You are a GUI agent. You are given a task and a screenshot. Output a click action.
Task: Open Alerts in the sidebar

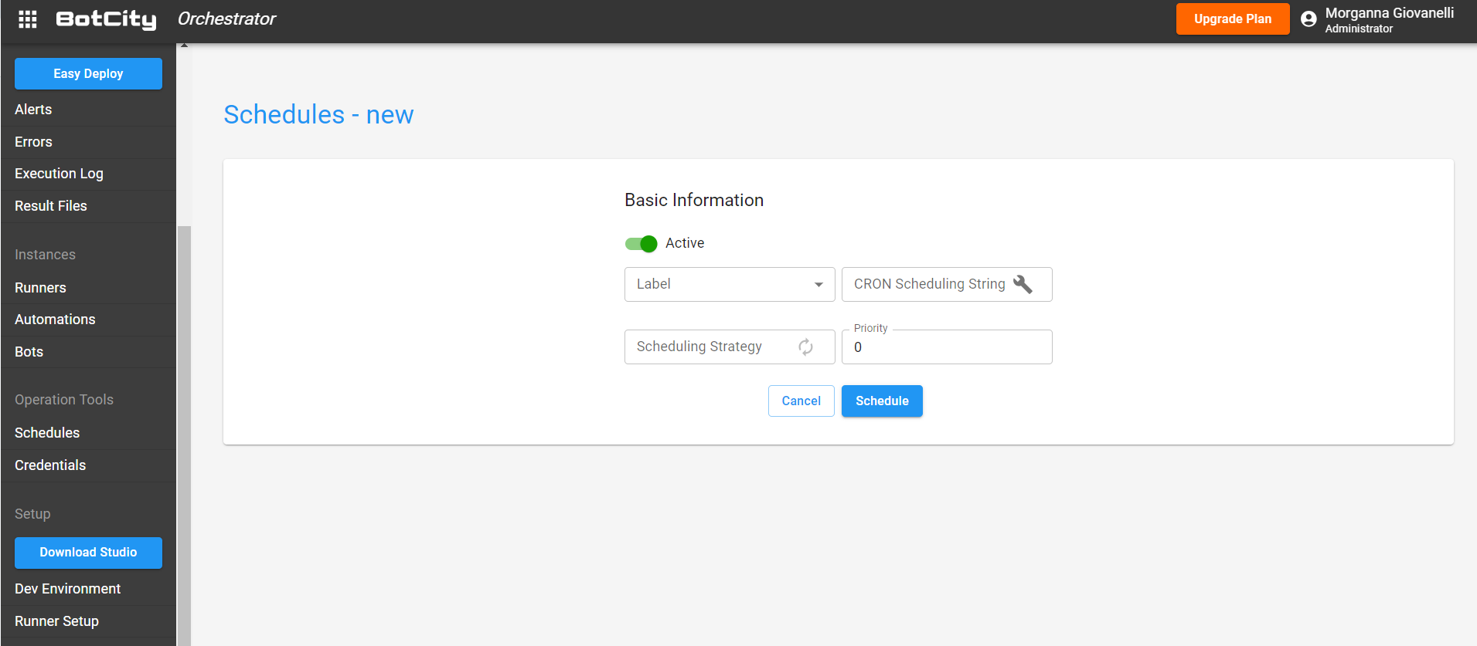pyautogui.click(x=33, y=110)
